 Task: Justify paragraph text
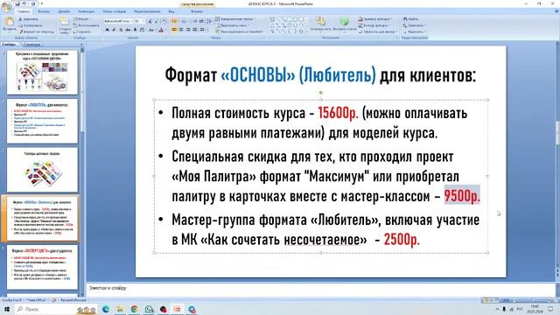pos(194,30)
